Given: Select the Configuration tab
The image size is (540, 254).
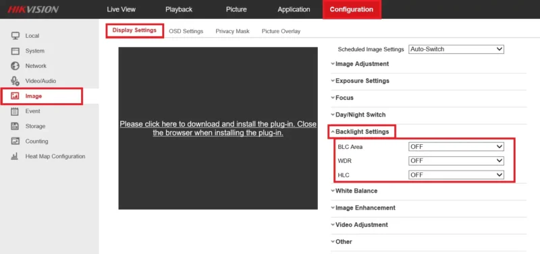Looking at the screenshot, I should point(352,9).
